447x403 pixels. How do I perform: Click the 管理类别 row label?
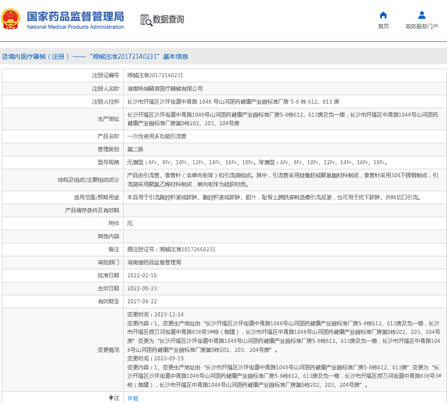point(108,149)
